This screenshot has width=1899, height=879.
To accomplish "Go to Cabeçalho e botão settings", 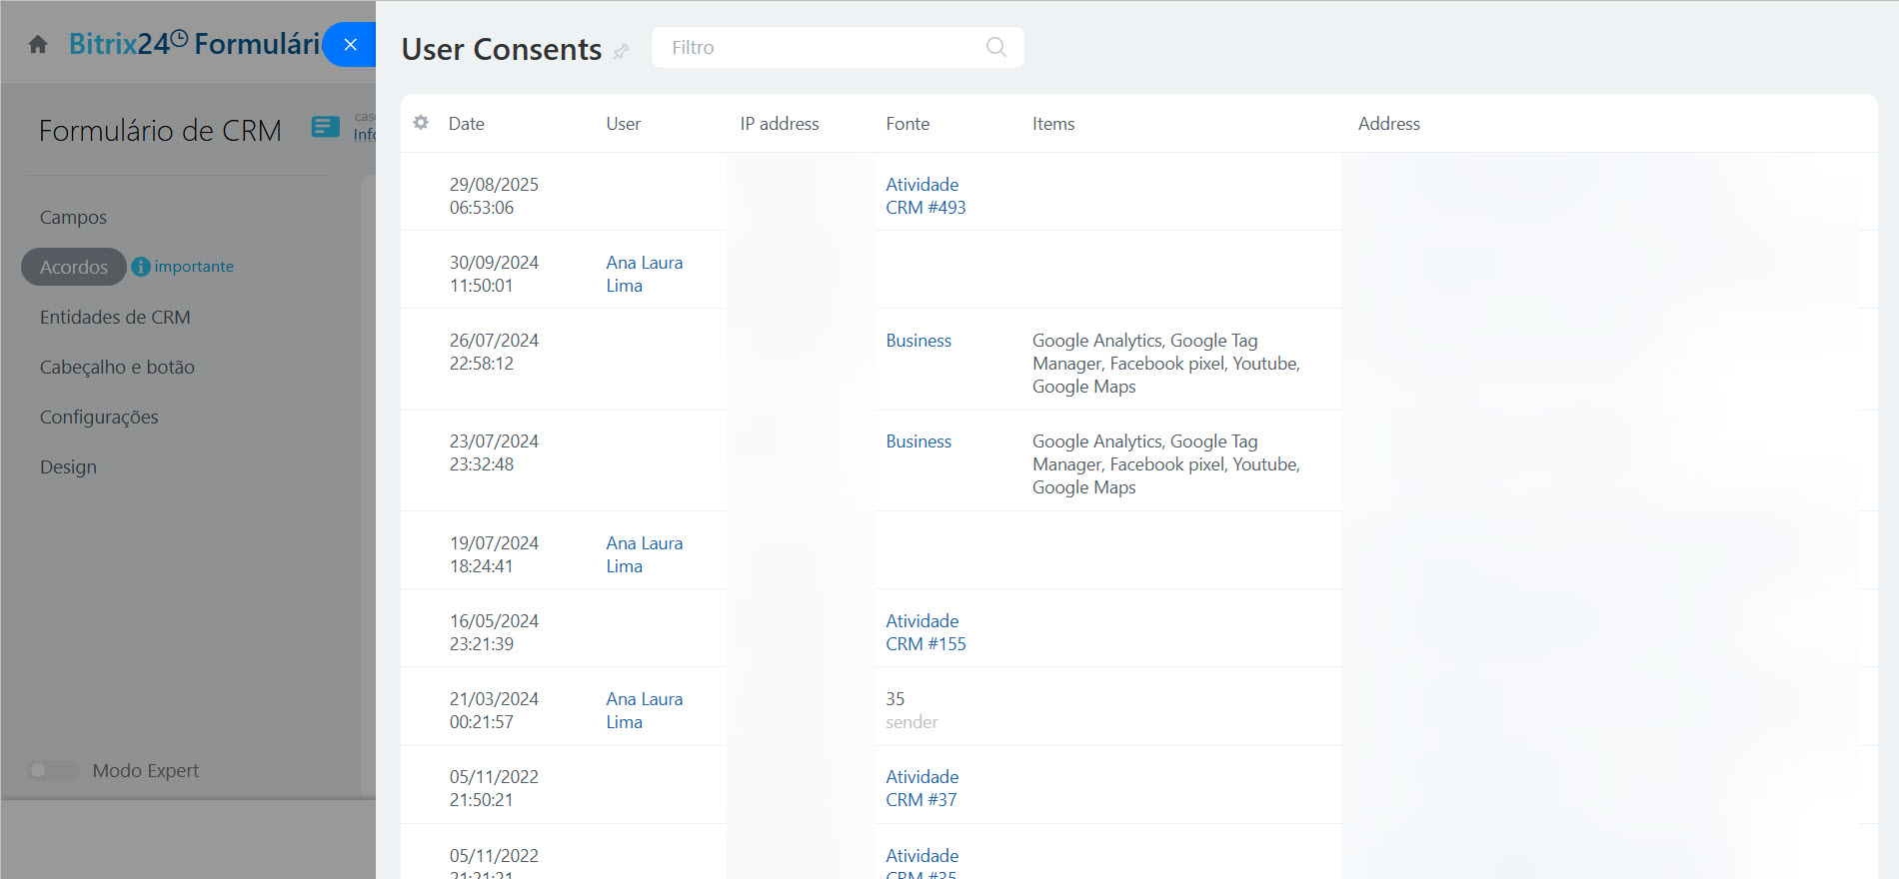I will [x=117, y=367].
